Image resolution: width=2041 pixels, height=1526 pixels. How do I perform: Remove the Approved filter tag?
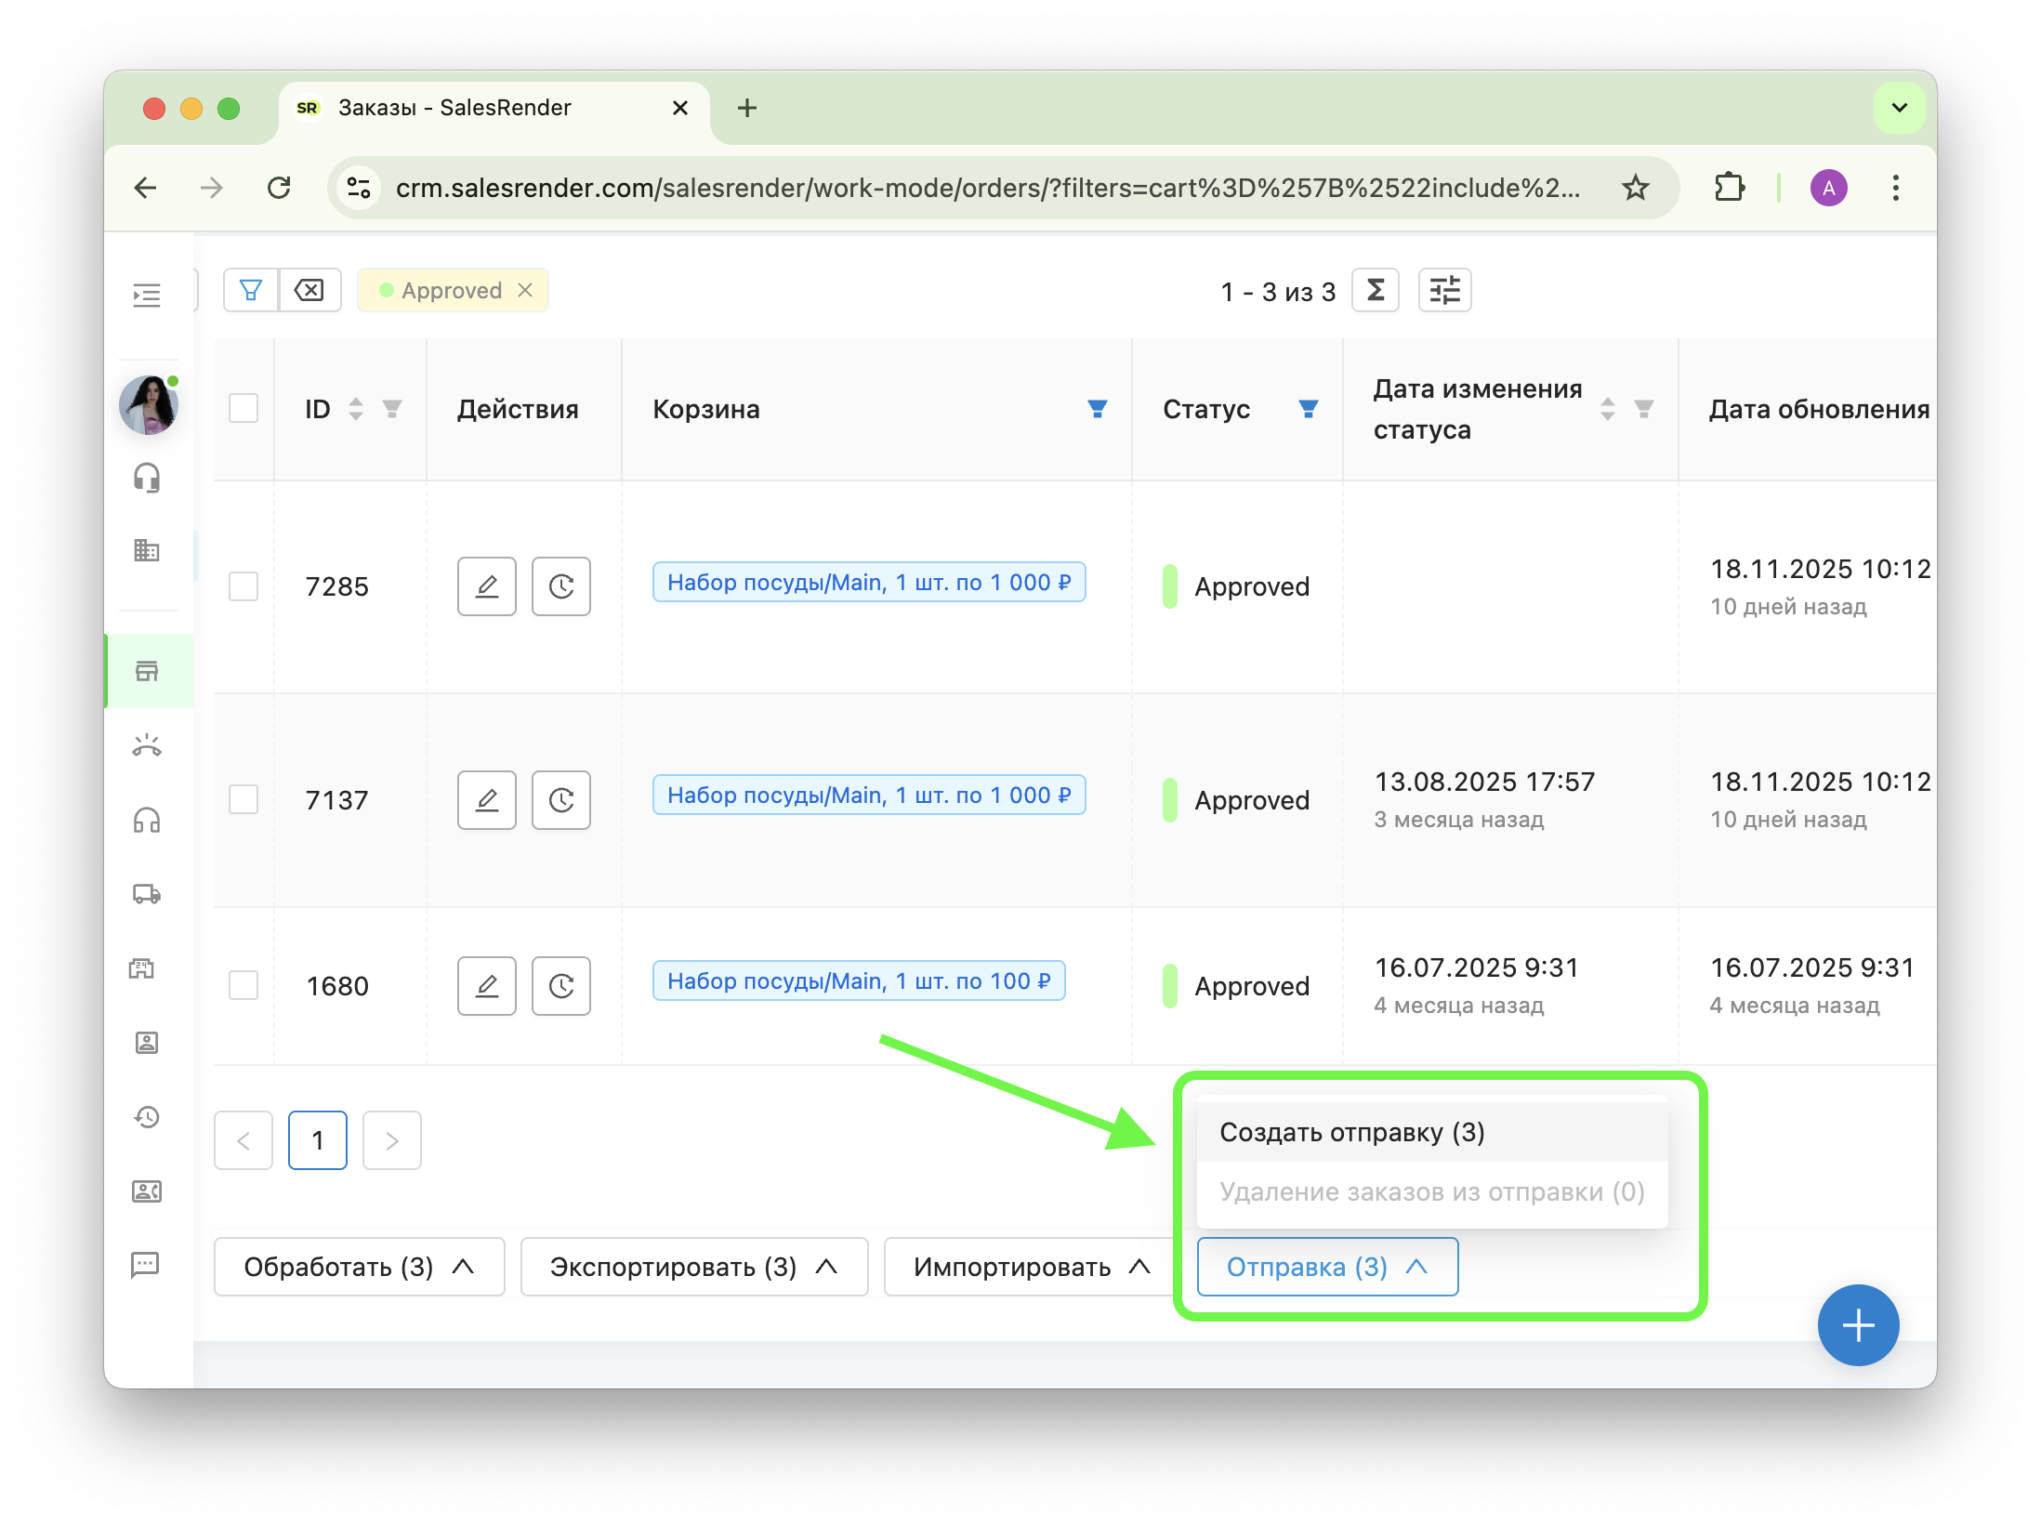coord(525,291)
